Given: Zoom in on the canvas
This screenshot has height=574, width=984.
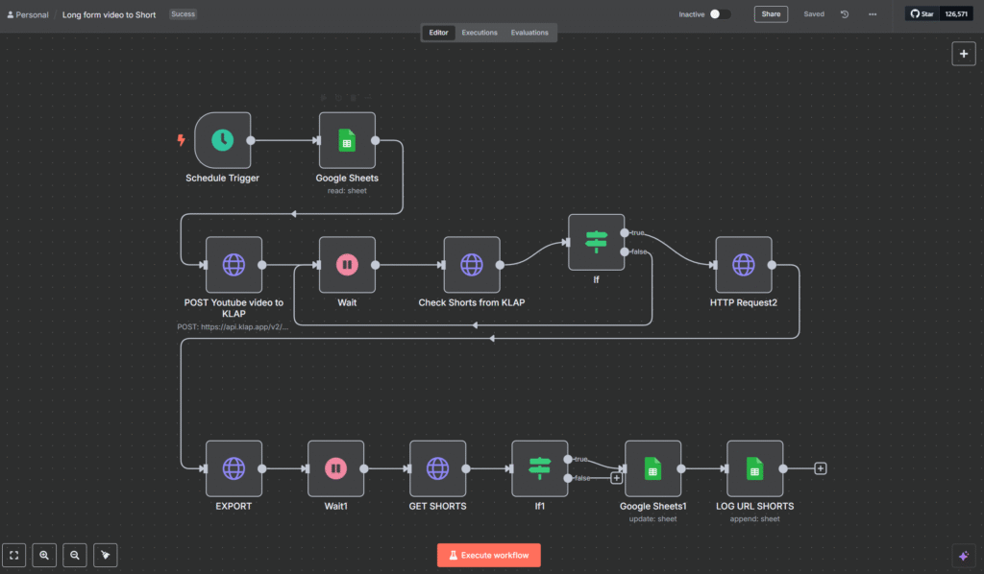Looking at the screenshot, I should click(x=44, y=555).
